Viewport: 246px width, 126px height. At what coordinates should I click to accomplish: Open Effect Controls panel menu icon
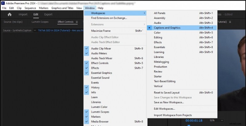coord(77,22)
